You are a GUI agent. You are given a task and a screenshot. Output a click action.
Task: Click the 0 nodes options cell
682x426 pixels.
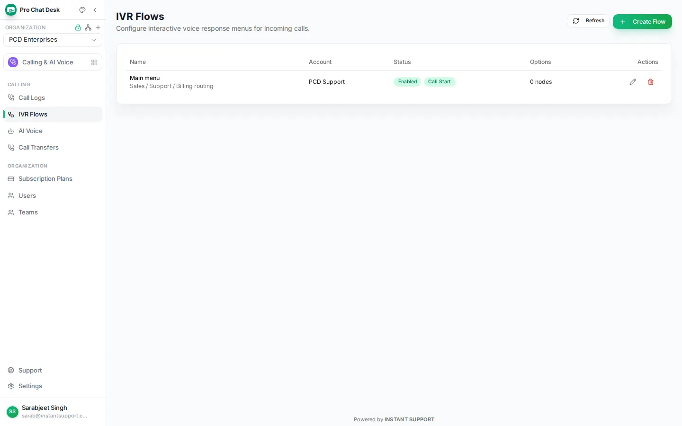(541, 82)
